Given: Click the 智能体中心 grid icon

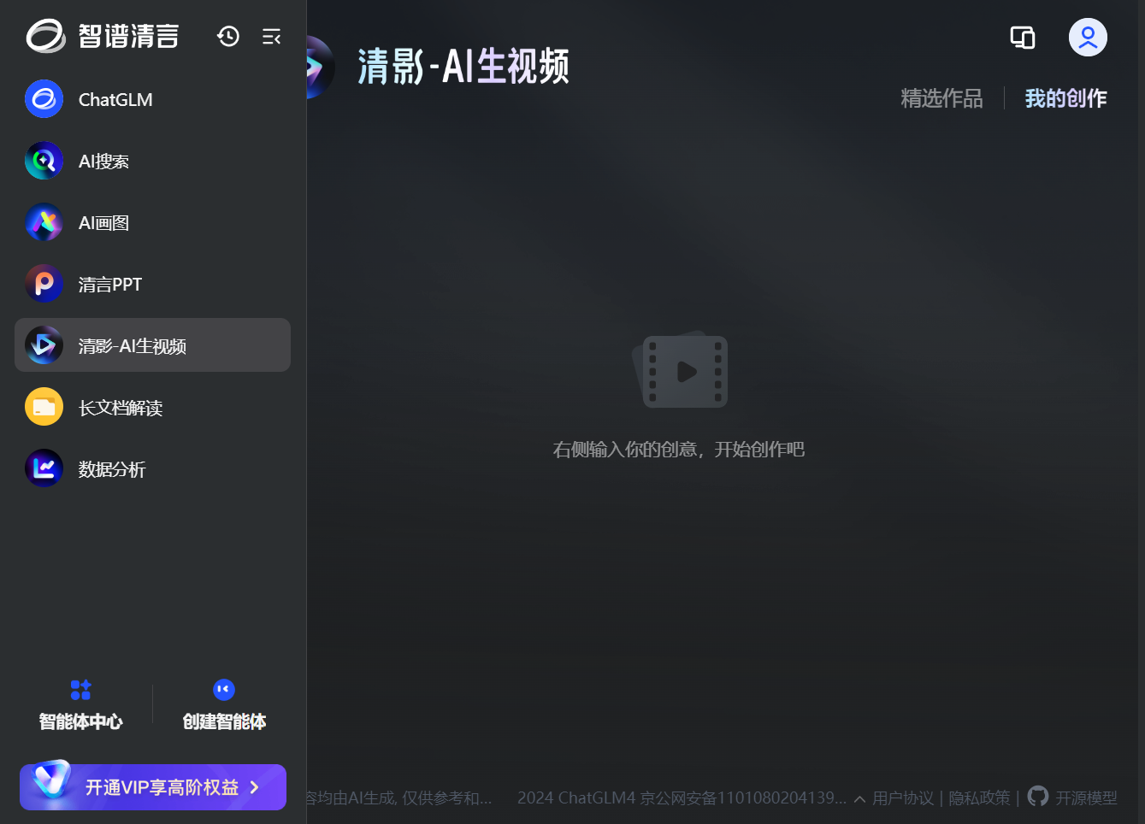Looking at the screenshot, I should (x=80, y=690).
